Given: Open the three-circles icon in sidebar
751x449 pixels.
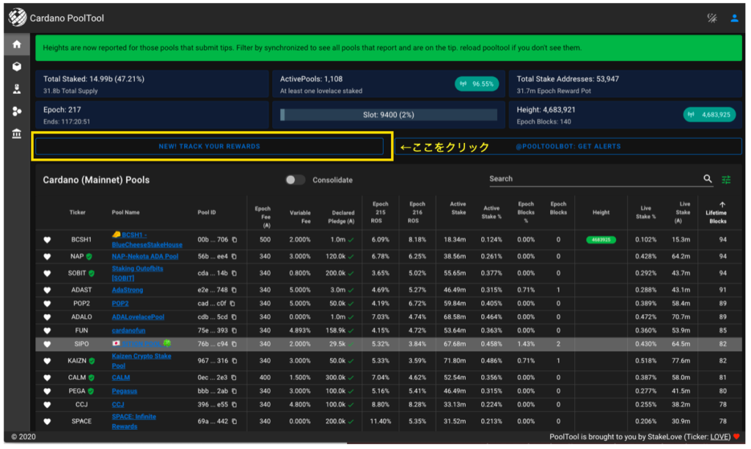Looking at the screenshot, I should 16,112.
